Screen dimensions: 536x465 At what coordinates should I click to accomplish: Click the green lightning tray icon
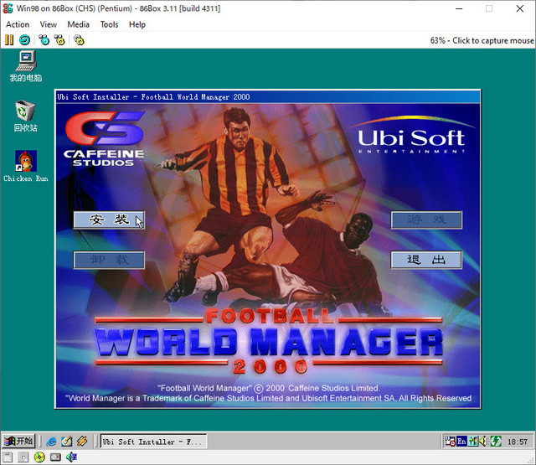pos(495,442)
